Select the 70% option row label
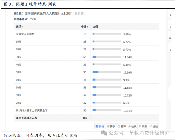 point(19,87)
